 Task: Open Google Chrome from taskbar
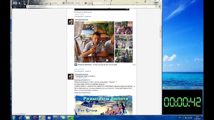point(42,118)
